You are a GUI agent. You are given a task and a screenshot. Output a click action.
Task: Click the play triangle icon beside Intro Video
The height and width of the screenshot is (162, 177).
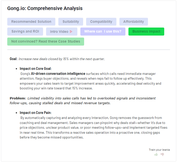click(x=71, y=32)
